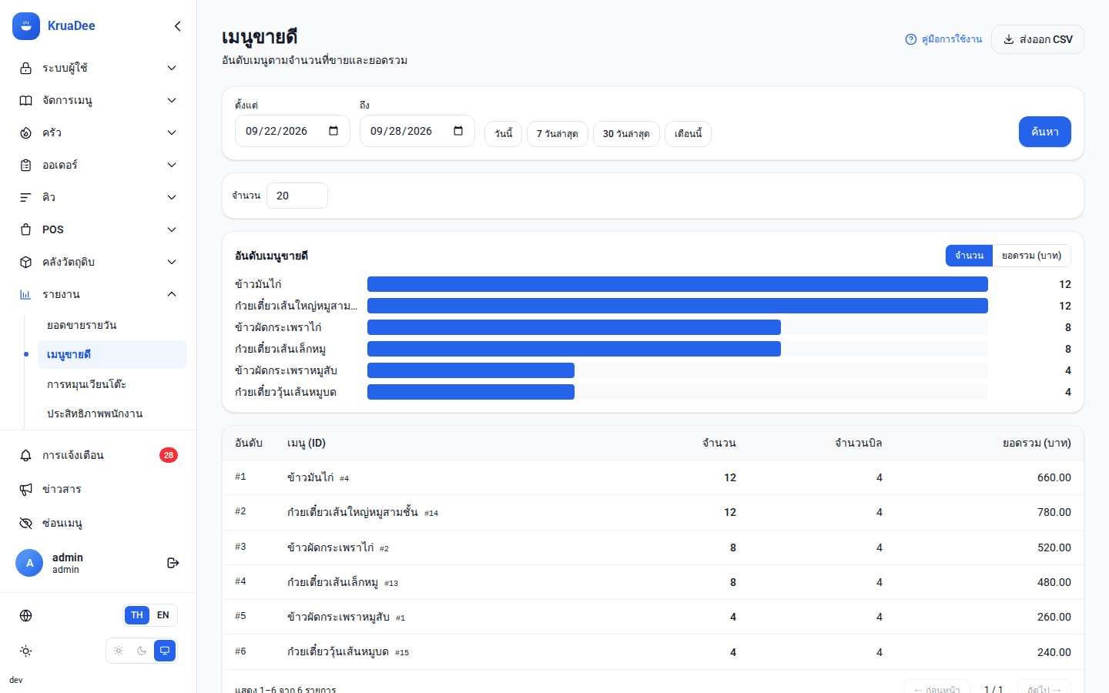Click the KruaDee bowl logo
This screenshot has height=693, width=1109.
point(26,26)
